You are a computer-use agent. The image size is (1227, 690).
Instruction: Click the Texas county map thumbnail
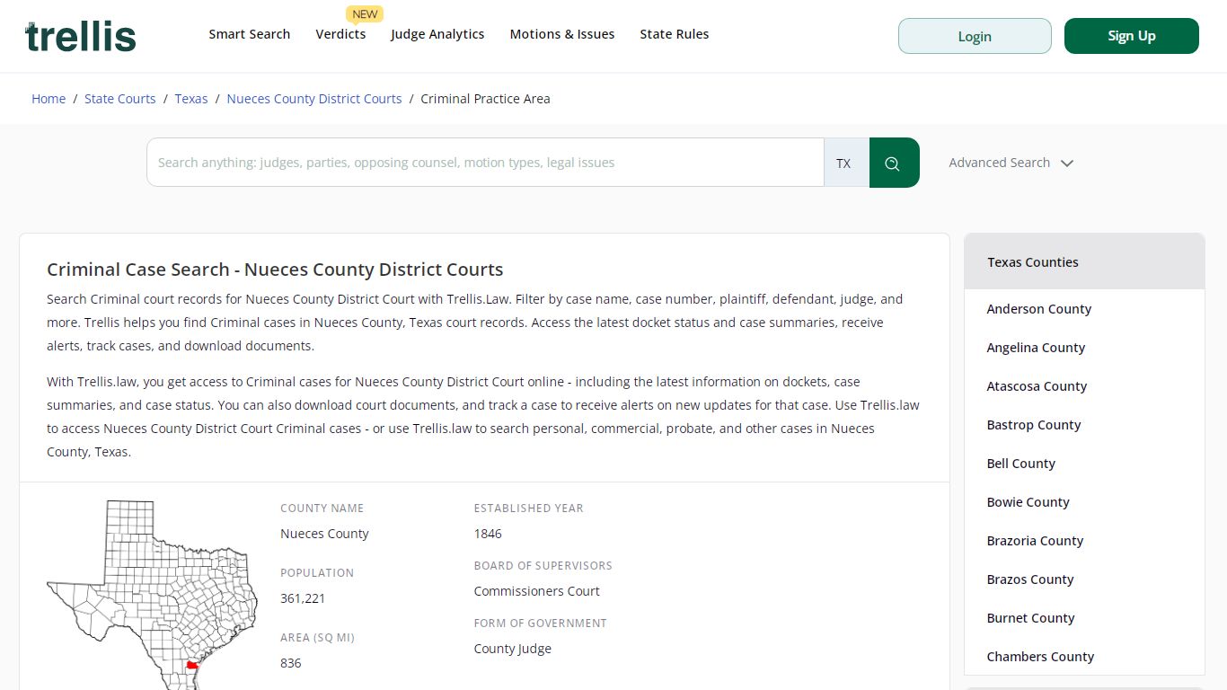click(152, 595)
